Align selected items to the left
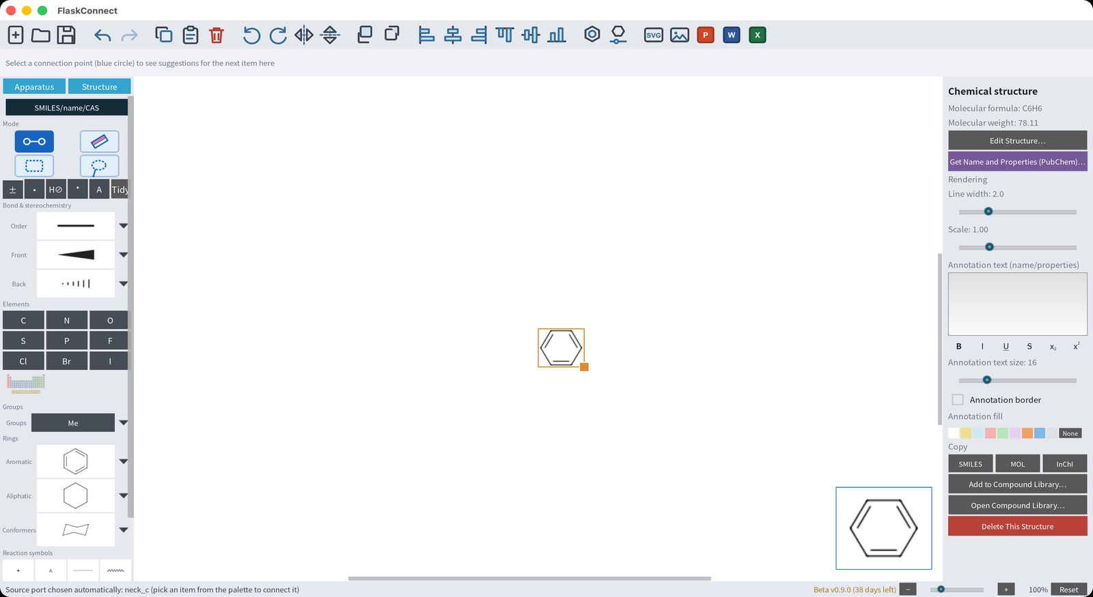The image size is (1093, 597). point(426,35)
